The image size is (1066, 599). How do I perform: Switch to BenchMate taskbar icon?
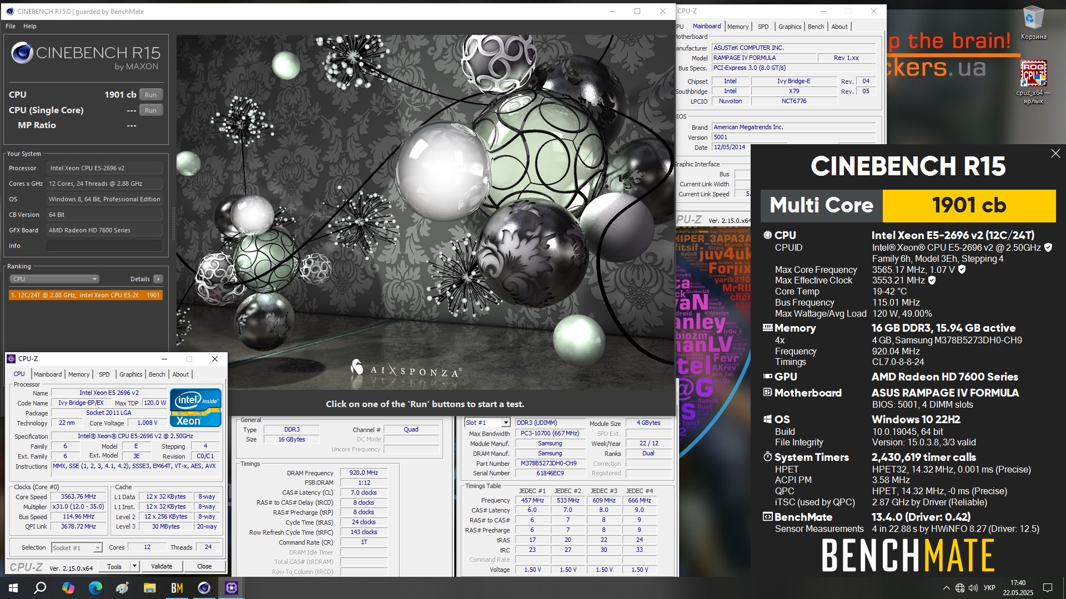click(x=177, y=588)
